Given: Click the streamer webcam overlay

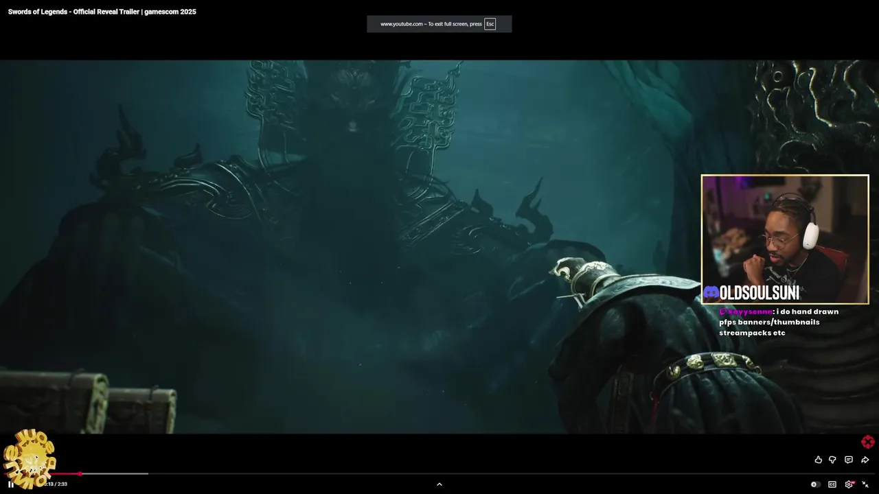Looking at the screenshot, I should pos(785,239).
